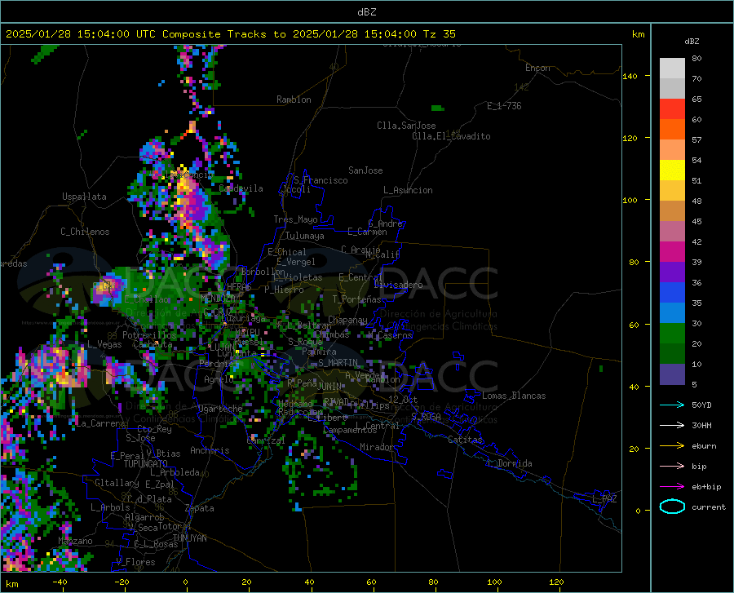Image resolution: width=734 pixels, height=593 pixels.
Task: Click the isolated green echo near E_1-736
Action: (438, 108)
